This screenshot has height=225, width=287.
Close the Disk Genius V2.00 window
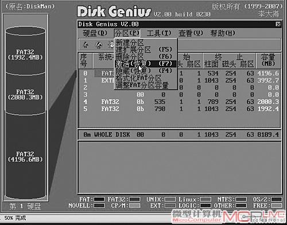tap(278, 24)
